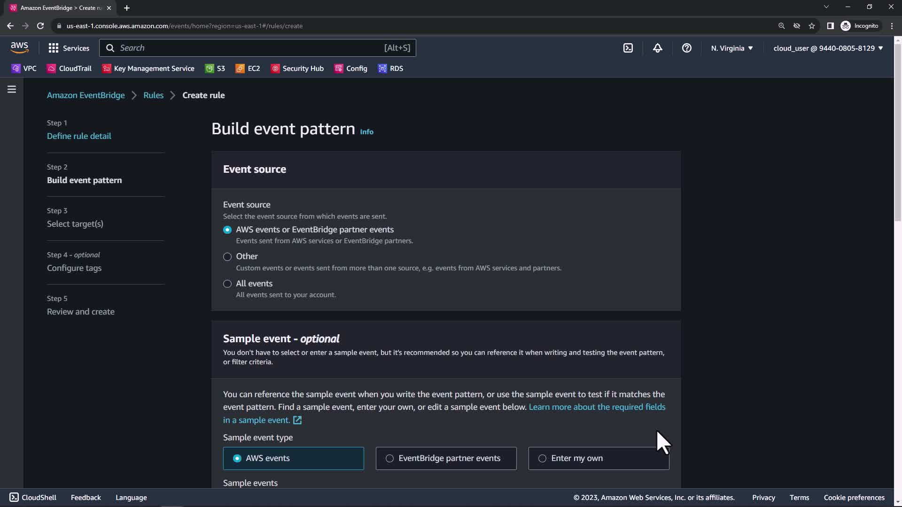Expand the cloud_user account menu
This screenshot has width=902, height=507.
[x=828, y=48]
